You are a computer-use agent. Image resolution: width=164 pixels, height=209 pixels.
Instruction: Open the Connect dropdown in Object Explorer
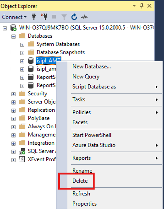pyautogui.click(x=14, y=17)
